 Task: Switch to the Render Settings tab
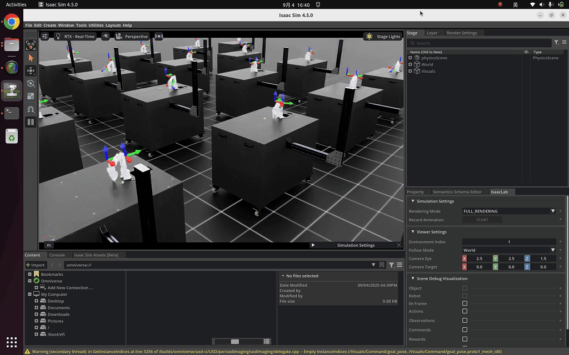point(462,33)
